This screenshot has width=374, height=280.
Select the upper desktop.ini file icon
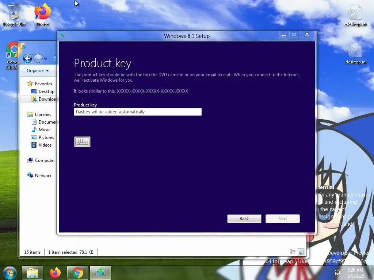[x=356, y=15]
